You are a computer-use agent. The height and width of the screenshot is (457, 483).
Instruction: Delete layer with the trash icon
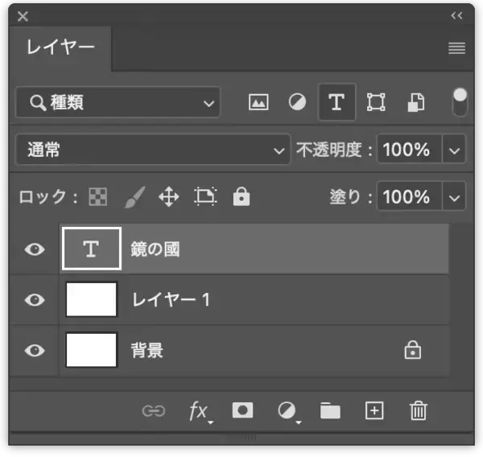pos(419,410)
